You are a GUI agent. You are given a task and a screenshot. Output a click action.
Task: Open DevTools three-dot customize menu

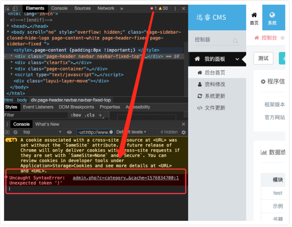tap(176, 9)
